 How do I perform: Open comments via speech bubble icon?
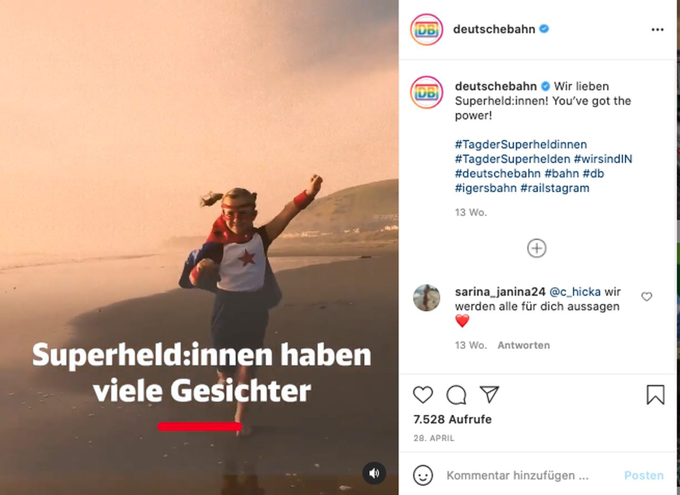(x=456, y=395)
